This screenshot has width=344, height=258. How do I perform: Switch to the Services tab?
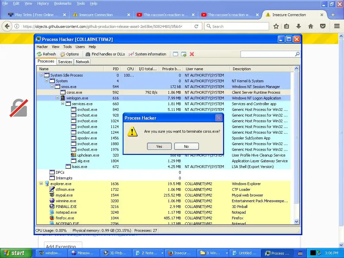tap(65, 62)
